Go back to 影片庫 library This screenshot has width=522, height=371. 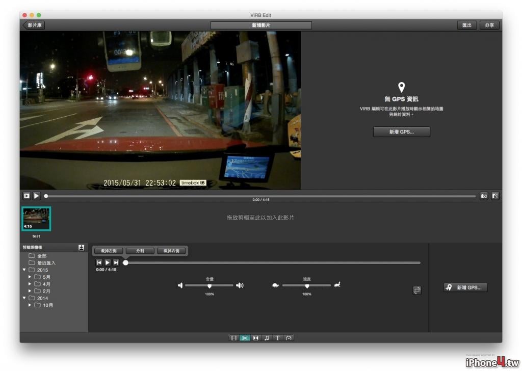(34, 25)
